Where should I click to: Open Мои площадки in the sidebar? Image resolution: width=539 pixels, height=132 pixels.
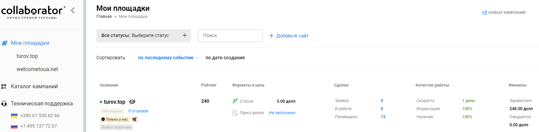click(x=30, y=43)
